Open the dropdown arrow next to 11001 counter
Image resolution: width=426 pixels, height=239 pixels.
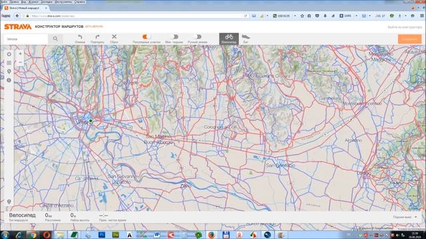click(x=357, y=16)
